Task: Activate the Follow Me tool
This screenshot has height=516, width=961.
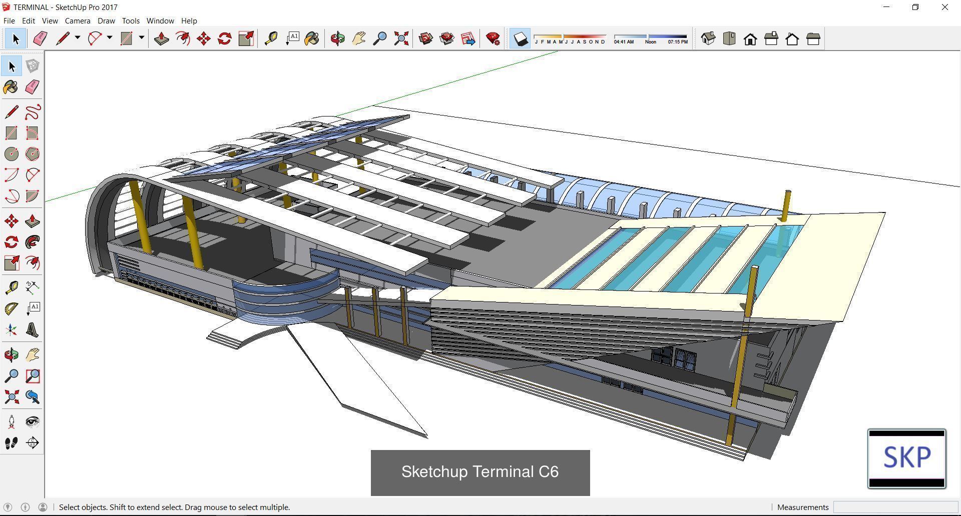Action: (x=33, y=242)
